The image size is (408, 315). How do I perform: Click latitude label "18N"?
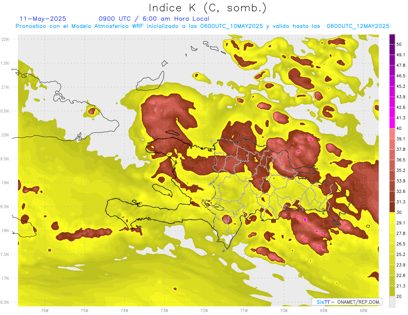pos(6,231)
